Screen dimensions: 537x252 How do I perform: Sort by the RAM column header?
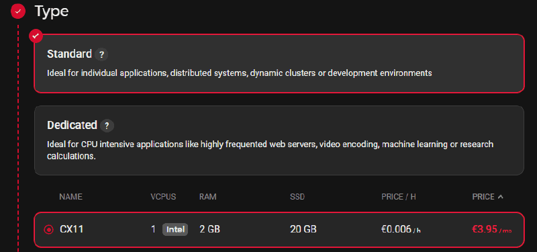coord(208,197)
